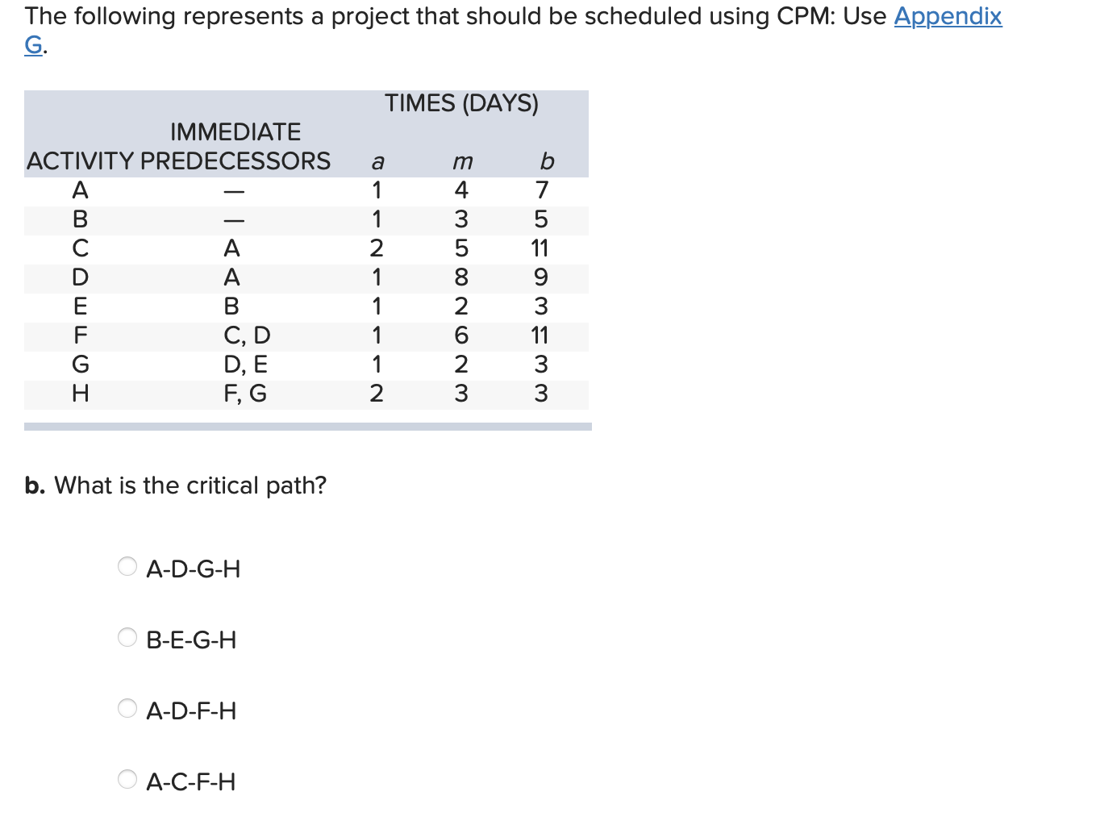This screenshot has height=821, width=1100.
Task: Click the C, D predecessor cell
Action: tap(248, 335)
